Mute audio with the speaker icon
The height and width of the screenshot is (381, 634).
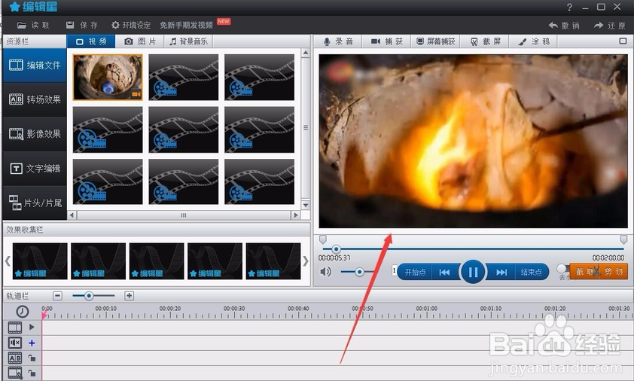325,271
